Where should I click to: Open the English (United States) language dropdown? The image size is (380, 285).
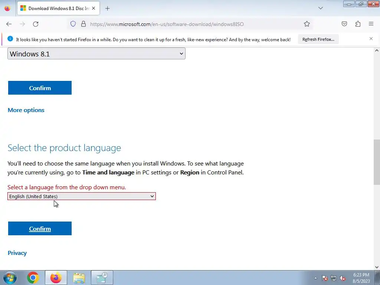point(81,196)
